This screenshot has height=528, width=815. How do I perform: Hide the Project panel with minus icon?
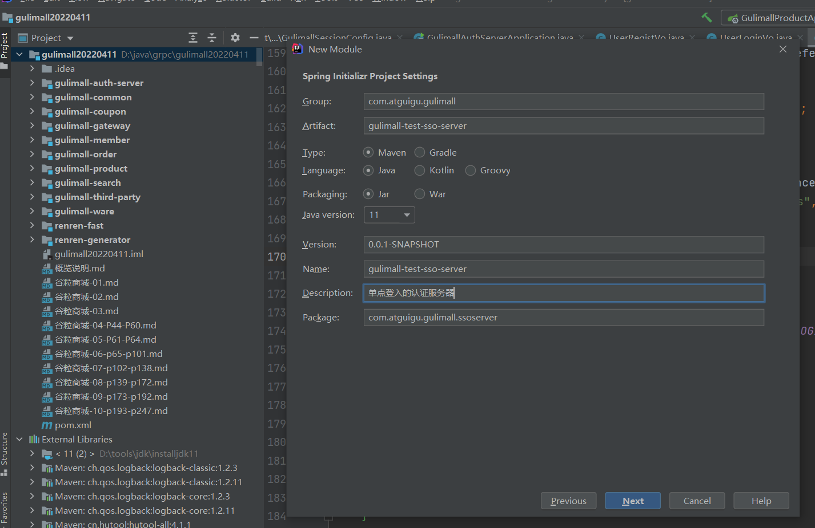coord(254,38)
